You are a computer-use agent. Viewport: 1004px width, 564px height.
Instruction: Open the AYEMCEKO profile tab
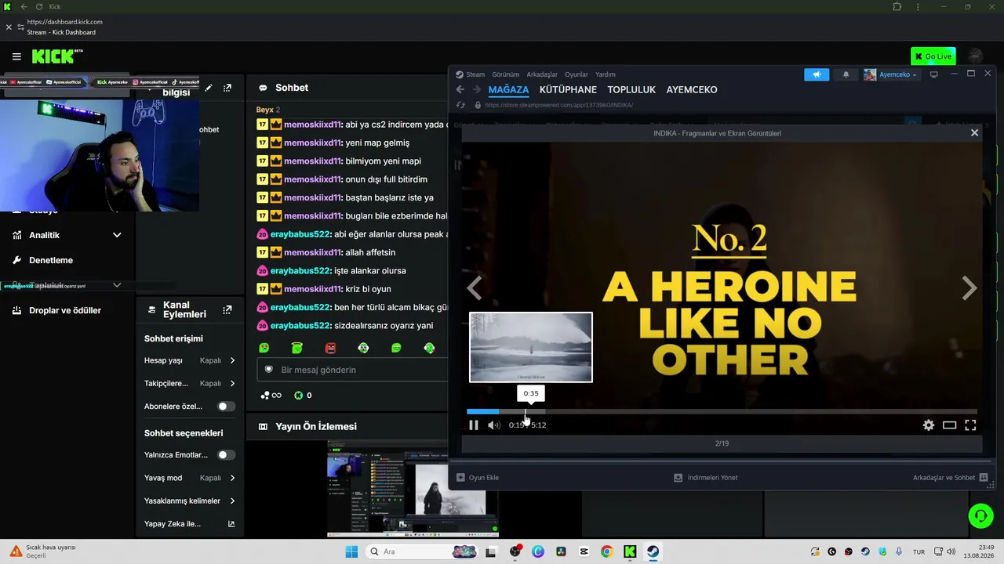coord(692,90)
